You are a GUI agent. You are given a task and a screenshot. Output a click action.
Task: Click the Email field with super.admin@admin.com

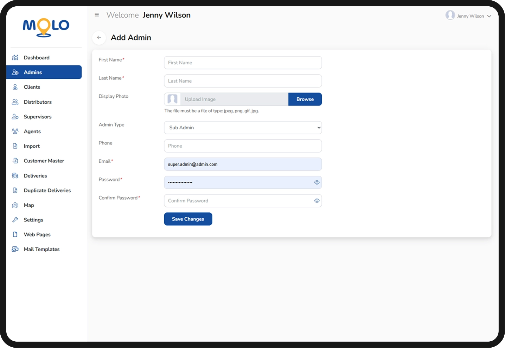[x=243, y=164]
